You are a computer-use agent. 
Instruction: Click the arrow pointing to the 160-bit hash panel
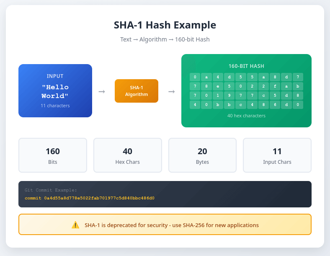click(x=171, y=91)
